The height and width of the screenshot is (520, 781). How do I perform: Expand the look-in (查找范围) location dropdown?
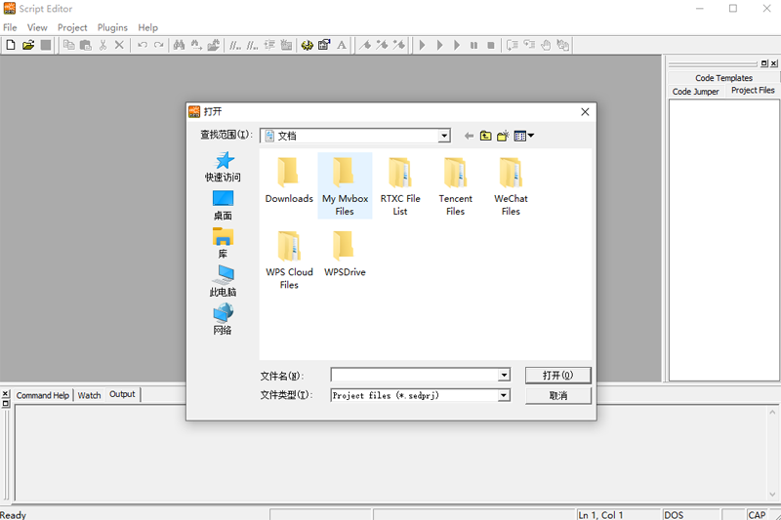(x=444, y=137)
